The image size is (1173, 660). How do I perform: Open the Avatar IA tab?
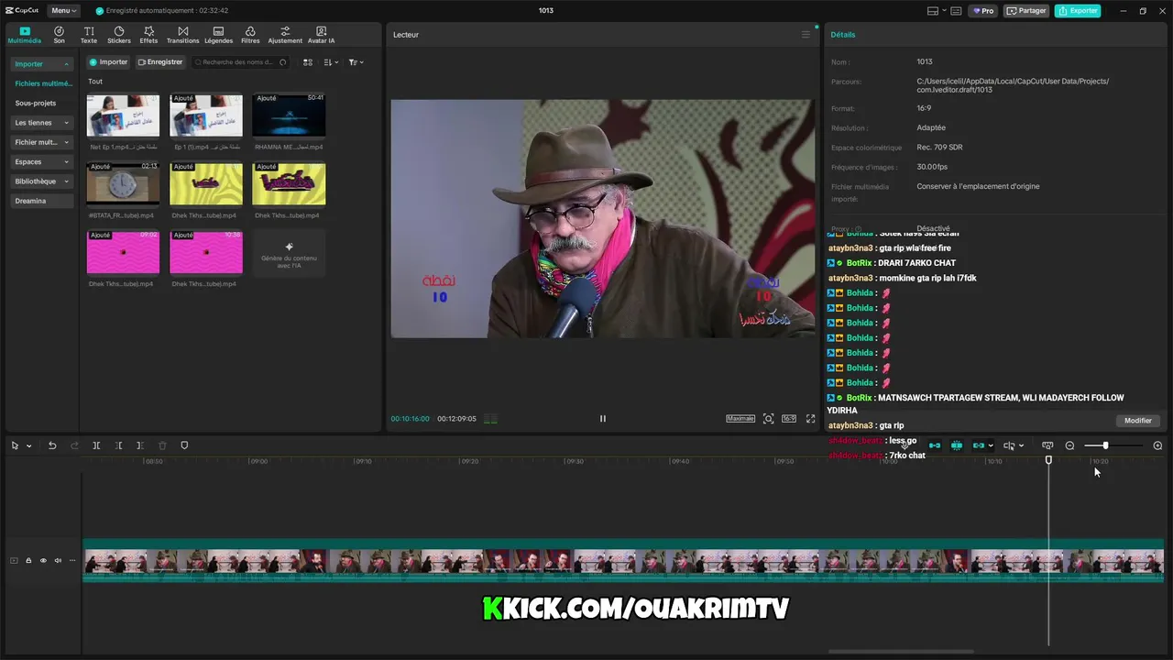click(321, 35)
